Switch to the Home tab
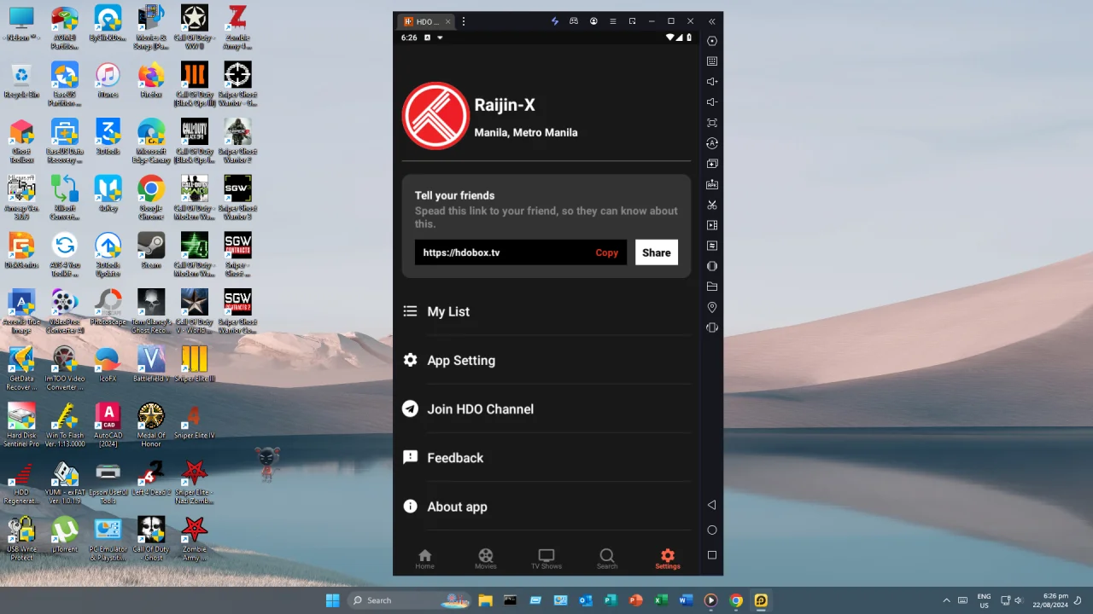1093x614 pixels. tap(424, 559)
